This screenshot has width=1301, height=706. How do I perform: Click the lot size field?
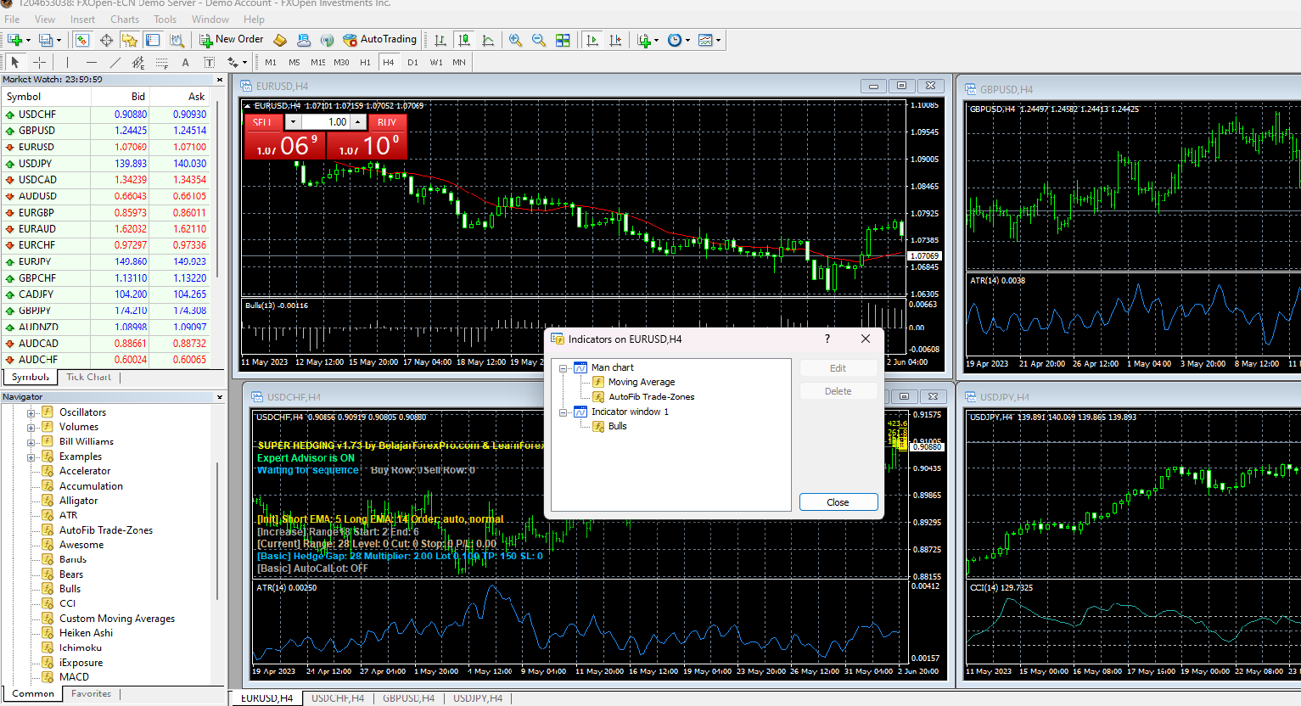tap(328, 122)
